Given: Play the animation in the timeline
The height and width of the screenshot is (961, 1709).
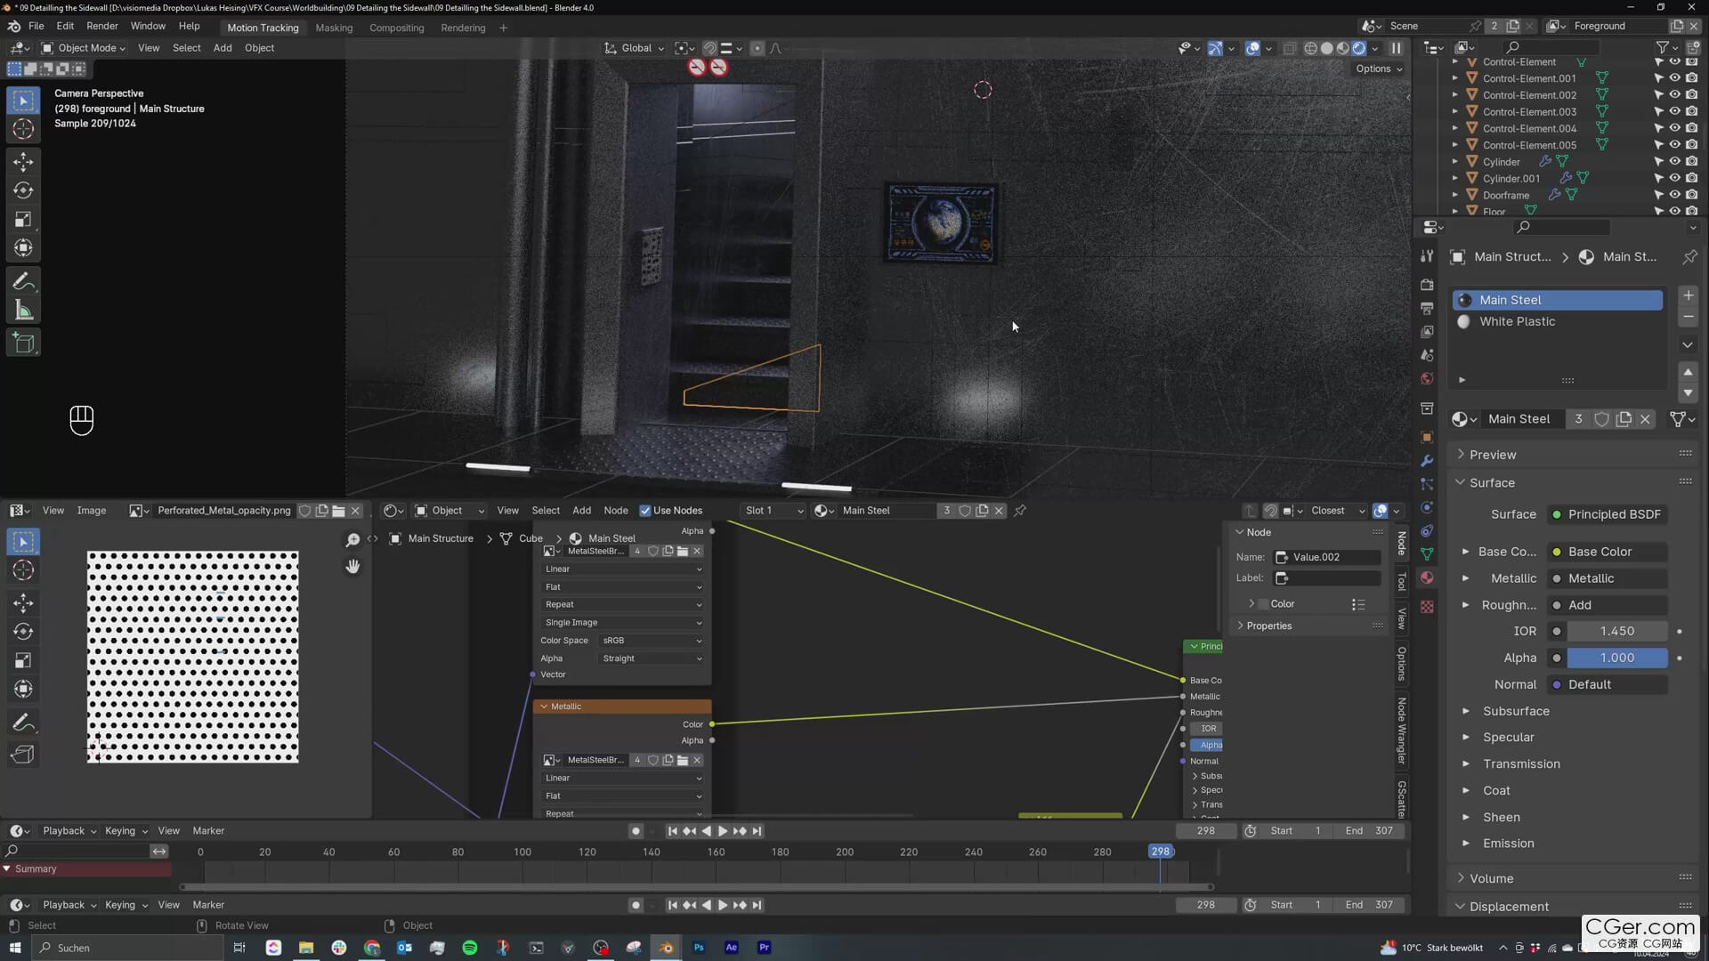Looking at the screenshot, I should point(723,831).
